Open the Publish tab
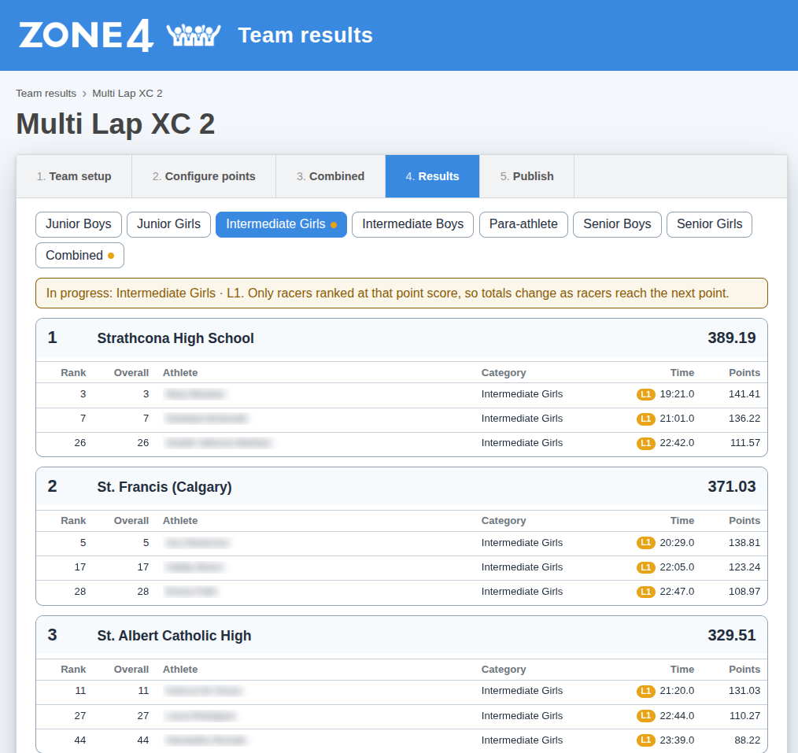This screenshot has height=753, width=798. 526,176
